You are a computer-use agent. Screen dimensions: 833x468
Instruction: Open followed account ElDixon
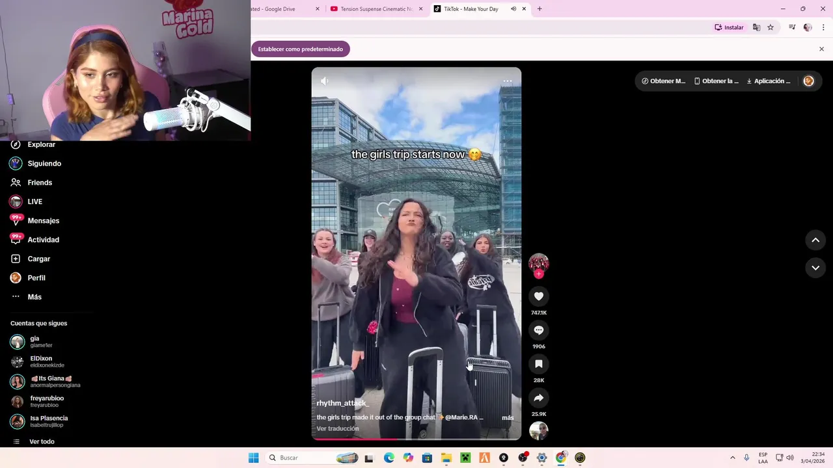pos(38,361)
